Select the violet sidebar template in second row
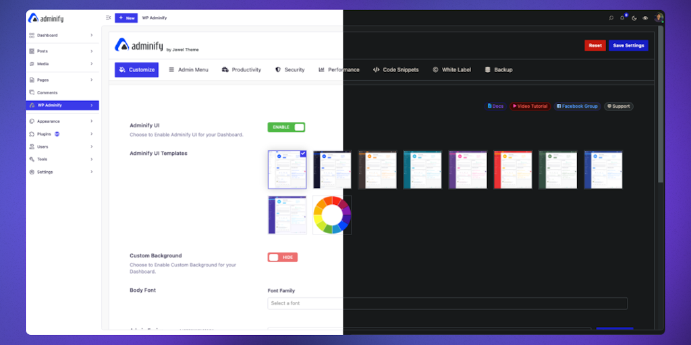This screenshot has height=345, width=691. (x=287, y=215)
